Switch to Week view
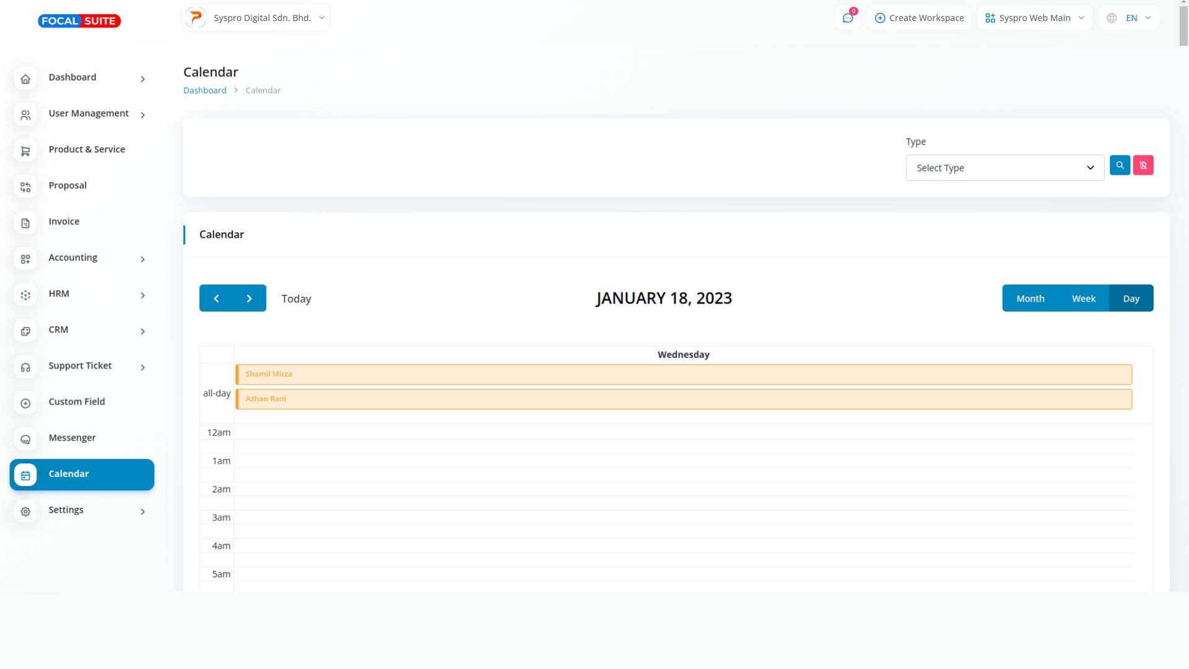Image resolution: width=1189 pixels, height=669 pixels. click(x=1083, y=299)
